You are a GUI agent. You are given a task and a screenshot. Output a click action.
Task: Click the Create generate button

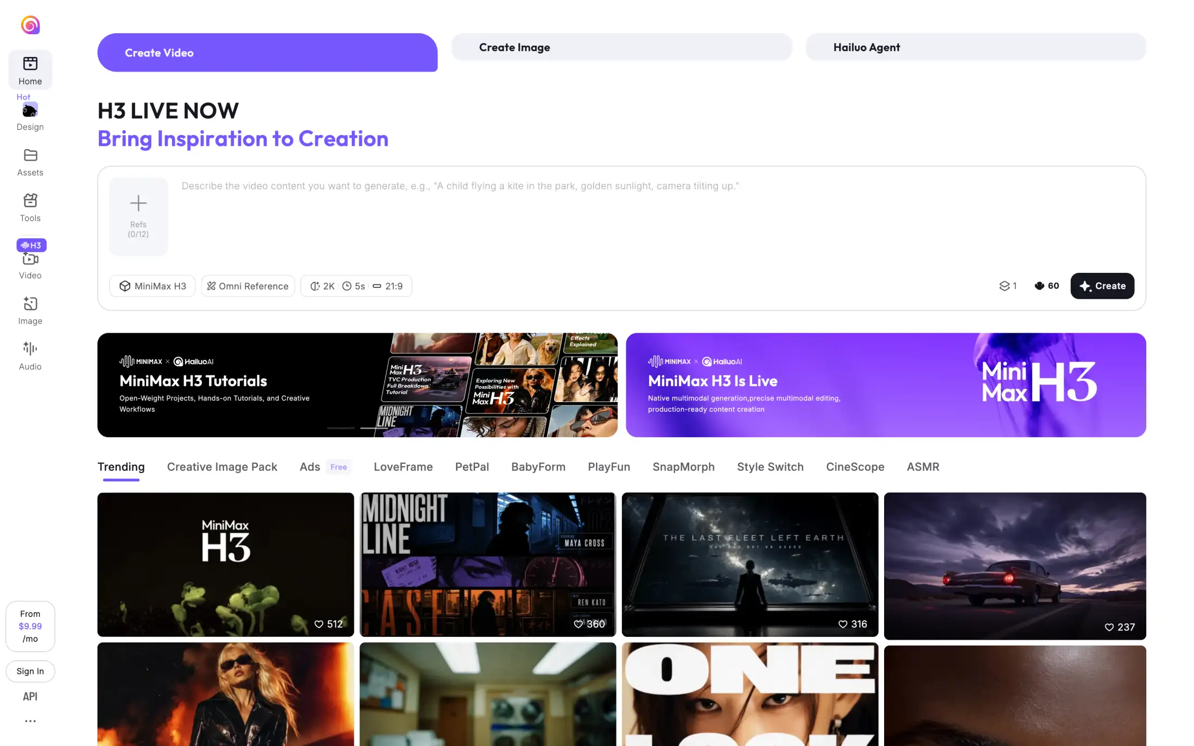(x=1102, y=286)
